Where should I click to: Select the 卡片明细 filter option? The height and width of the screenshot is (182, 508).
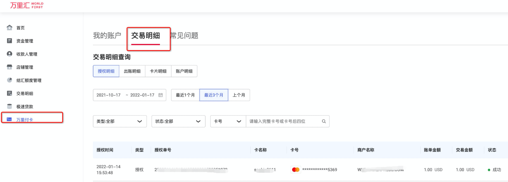[x=158, y=71]
